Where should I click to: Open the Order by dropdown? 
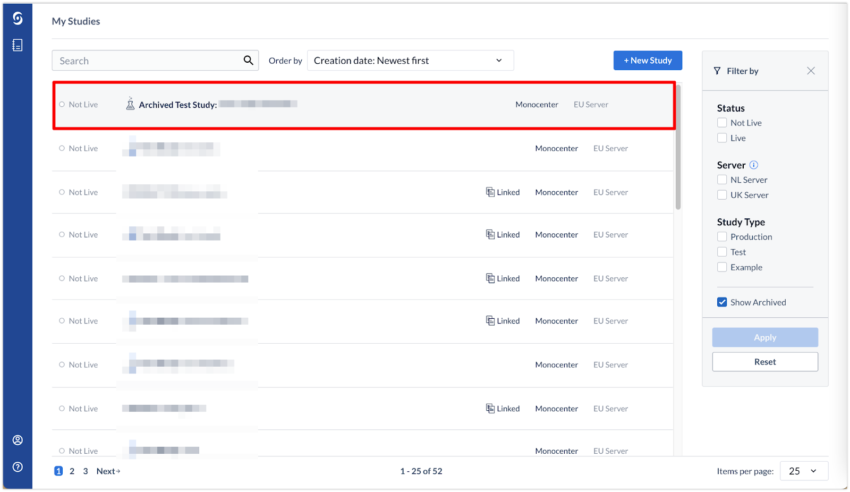pos(410,61)
